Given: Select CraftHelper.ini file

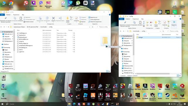Looking at the screenshot, I should coord(23,33).
